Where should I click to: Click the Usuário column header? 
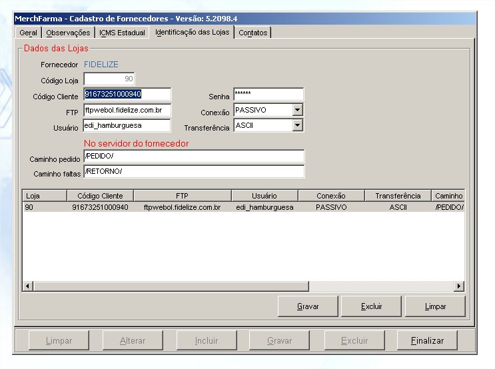coord(264,196)
